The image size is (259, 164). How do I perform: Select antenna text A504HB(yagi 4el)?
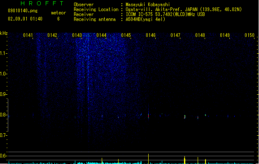point(145,19)
